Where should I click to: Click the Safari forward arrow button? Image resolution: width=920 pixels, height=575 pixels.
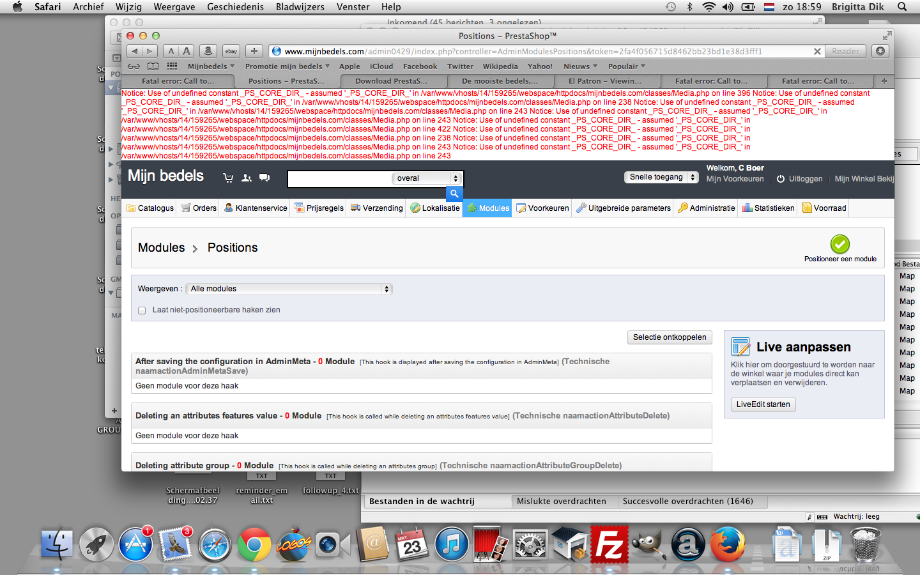(150, 51)
